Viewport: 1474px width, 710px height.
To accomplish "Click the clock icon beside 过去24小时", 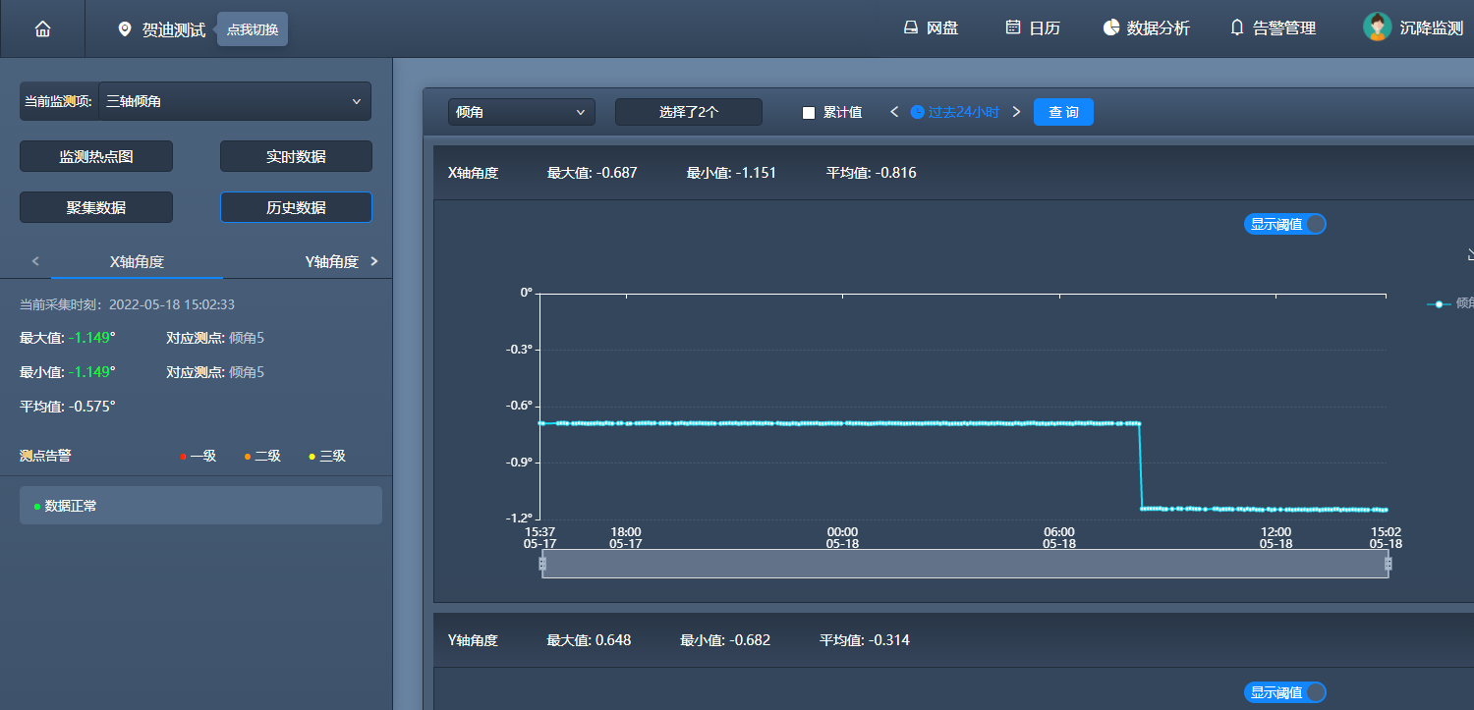I will pyautogui.click(x=918, y=112).
